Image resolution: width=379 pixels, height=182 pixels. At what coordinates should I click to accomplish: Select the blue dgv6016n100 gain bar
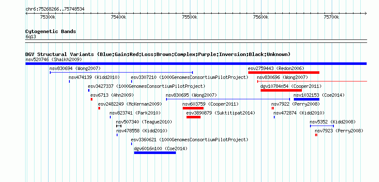point(155,153)
